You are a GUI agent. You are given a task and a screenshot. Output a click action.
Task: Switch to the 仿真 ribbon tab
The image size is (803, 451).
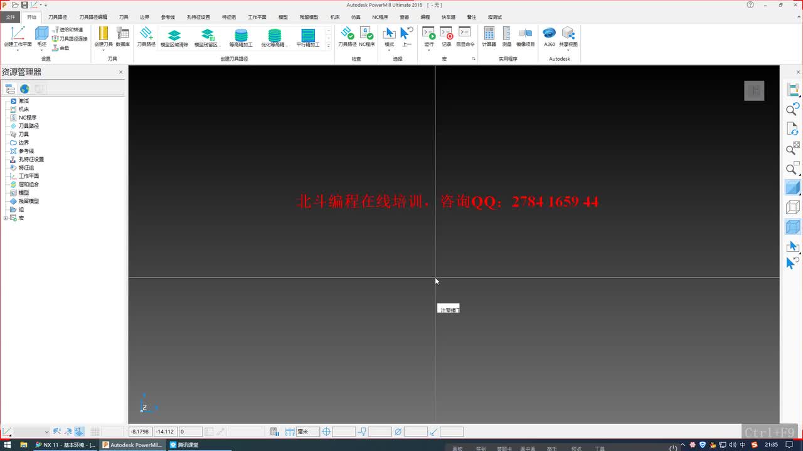pyautogui.click(x=356, y=18)
